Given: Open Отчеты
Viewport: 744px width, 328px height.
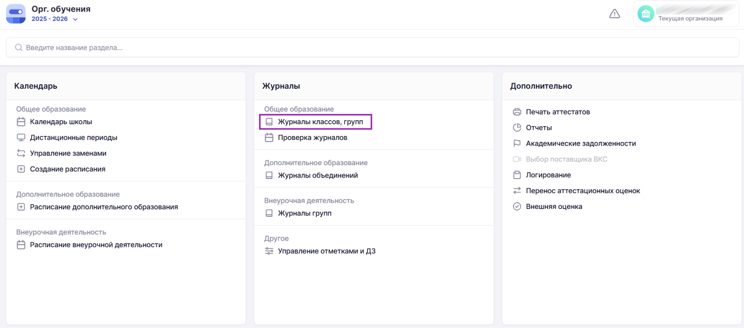Looking at the screenshot, I should click(x=539, y=127).
